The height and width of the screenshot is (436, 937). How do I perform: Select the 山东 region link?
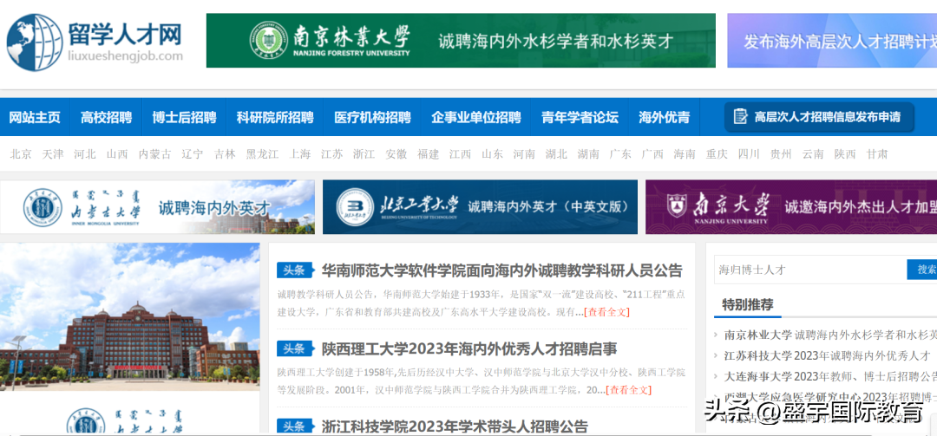click(493, 154)
